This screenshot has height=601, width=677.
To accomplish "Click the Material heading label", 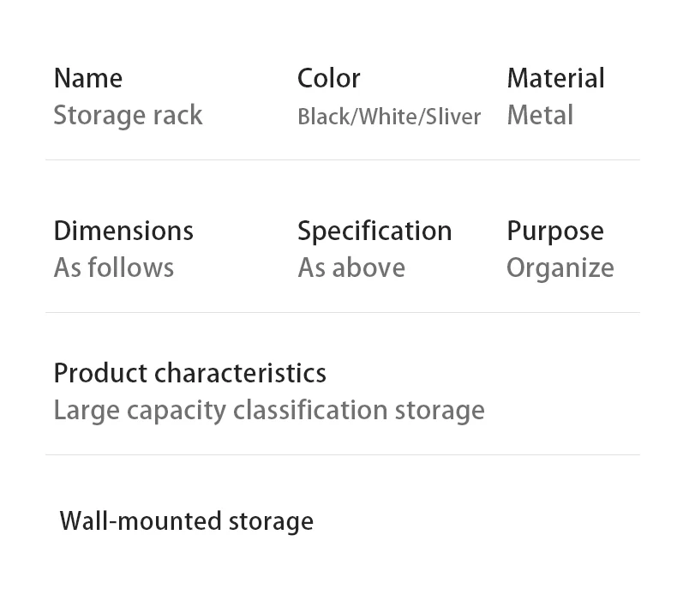I will 555,78.
